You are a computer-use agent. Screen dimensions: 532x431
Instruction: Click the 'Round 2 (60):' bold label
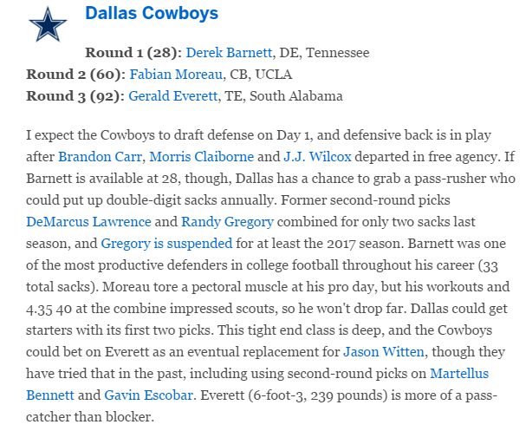click(x=76, y=75)
